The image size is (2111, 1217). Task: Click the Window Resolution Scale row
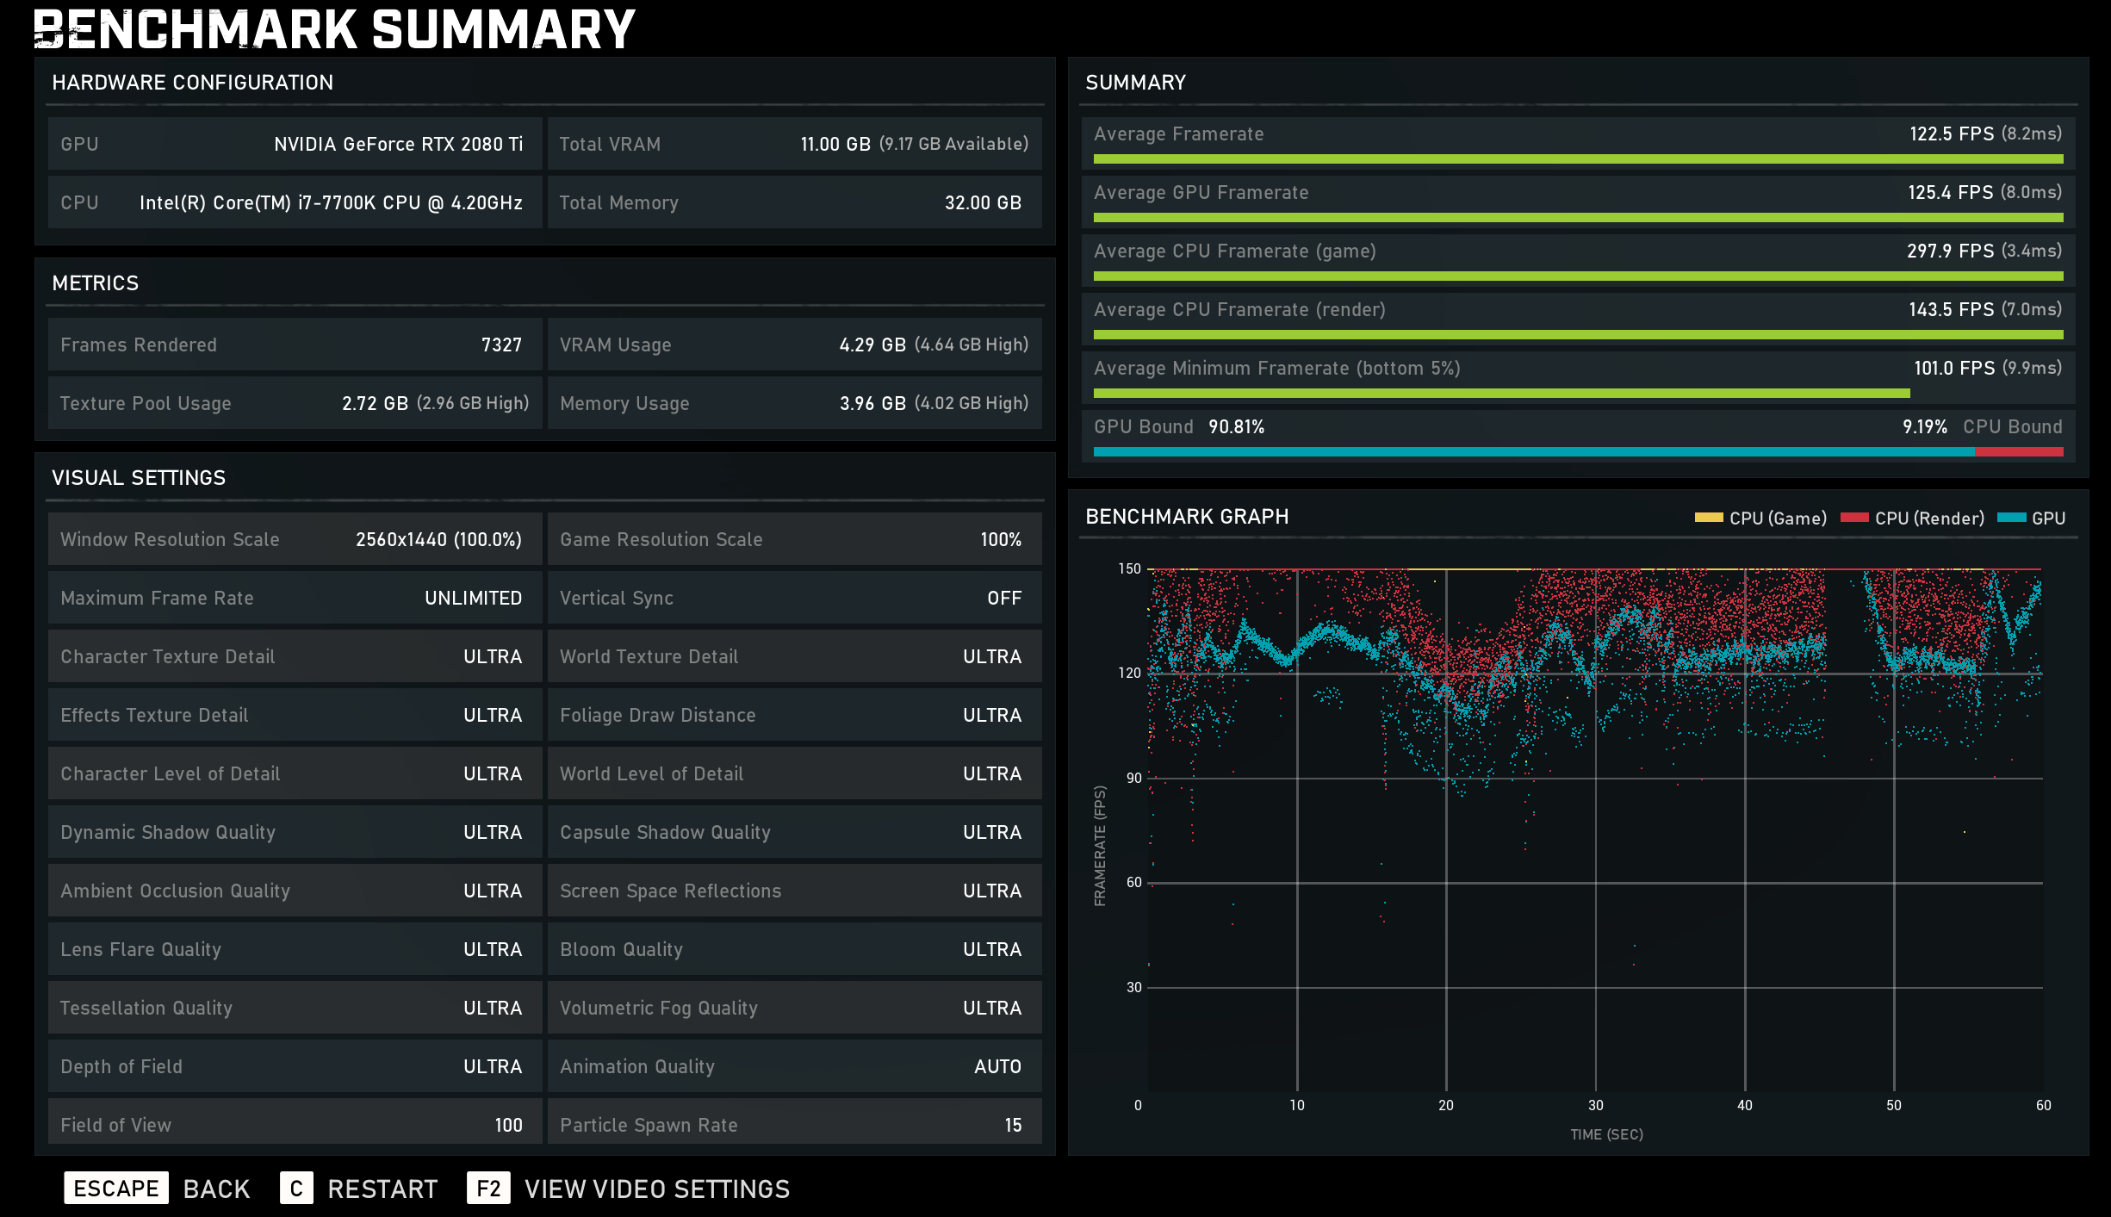tap(295, 539)
